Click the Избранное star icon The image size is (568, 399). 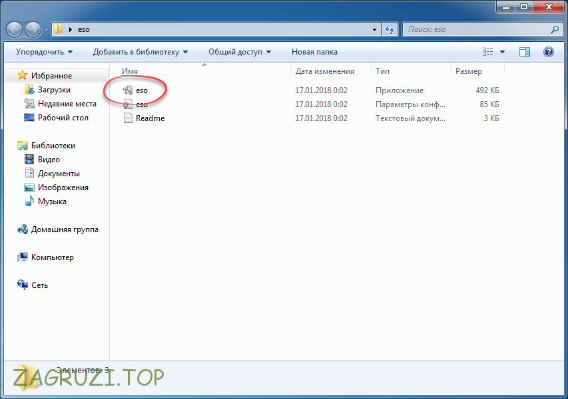click(23, 75)
